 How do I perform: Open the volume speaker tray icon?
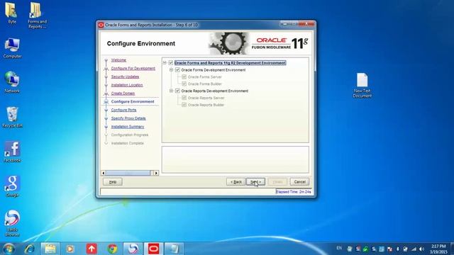(421, 249)
